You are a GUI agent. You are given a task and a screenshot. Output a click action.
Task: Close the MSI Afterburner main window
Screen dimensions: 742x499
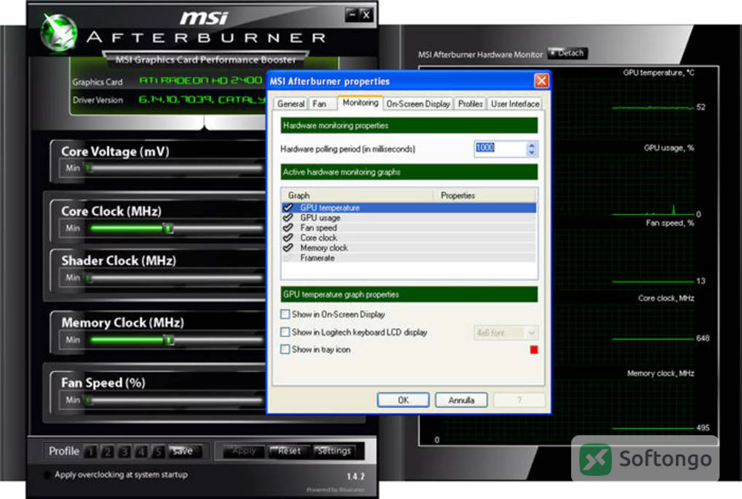tap(366, 15)
